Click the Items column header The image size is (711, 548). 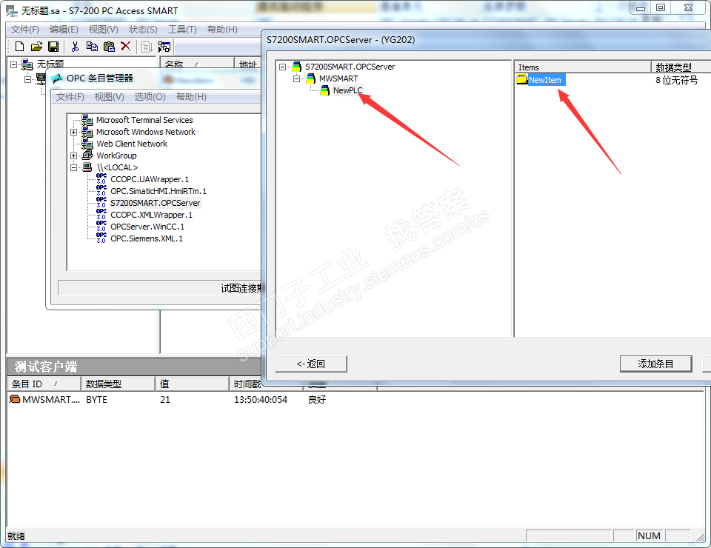(583, 67)
